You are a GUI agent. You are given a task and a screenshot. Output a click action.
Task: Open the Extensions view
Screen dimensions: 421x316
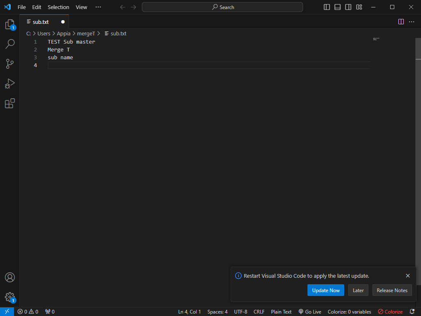click(10, 103)
